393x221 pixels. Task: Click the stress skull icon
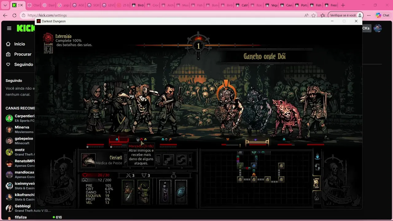85,180
